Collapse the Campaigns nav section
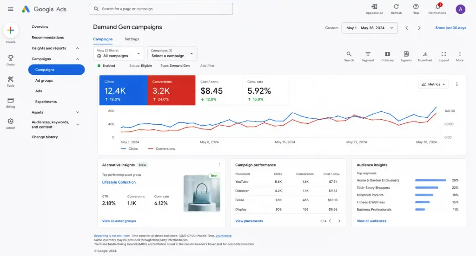Viewport: 476px width, 256px height. tap(78, 59)
